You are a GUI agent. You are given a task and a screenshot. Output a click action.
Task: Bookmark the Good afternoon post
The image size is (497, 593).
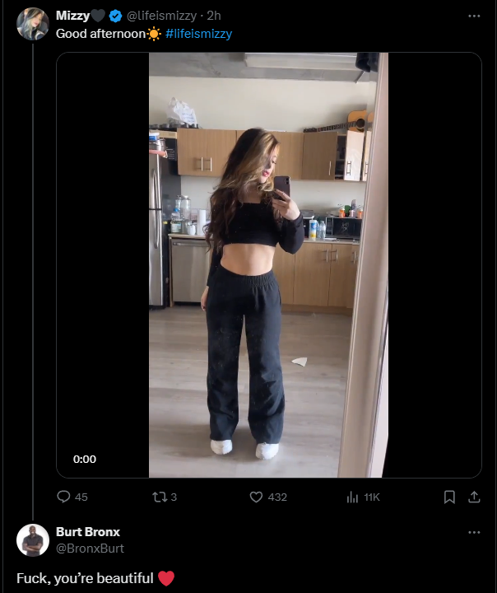coord(449,497)
